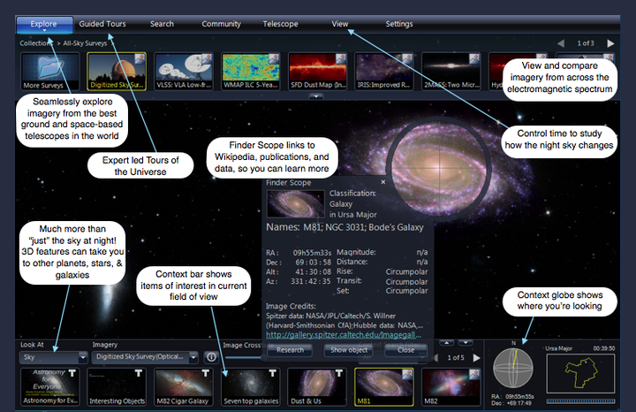The width and height of the screenshot is (636, 412).
Task: Open the Settings tab
Action: tap(399, 24)
